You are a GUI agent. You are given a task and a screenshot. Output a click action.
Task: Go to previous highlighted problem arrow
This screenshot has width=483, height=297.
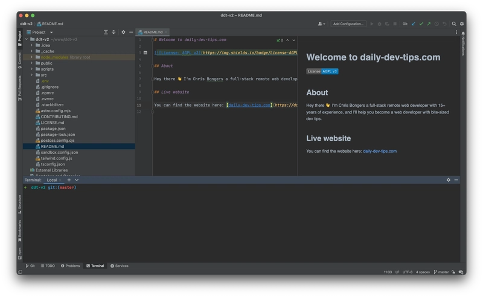(x=288, y=40)
